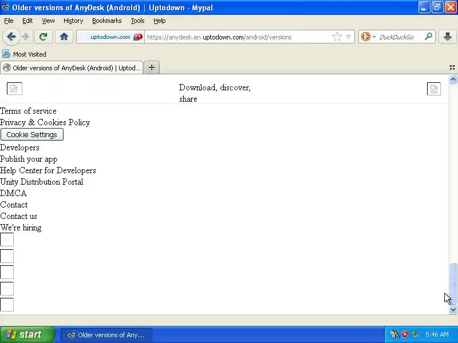
Task: Open the bookmark star dropdown arrow
Action: coord(348,37)
